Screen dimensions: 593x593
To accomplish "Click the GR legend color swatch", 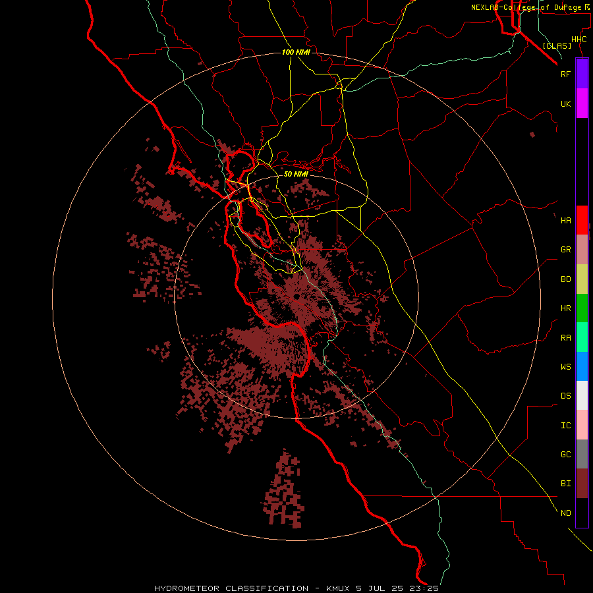I will (x=582, y=250).
